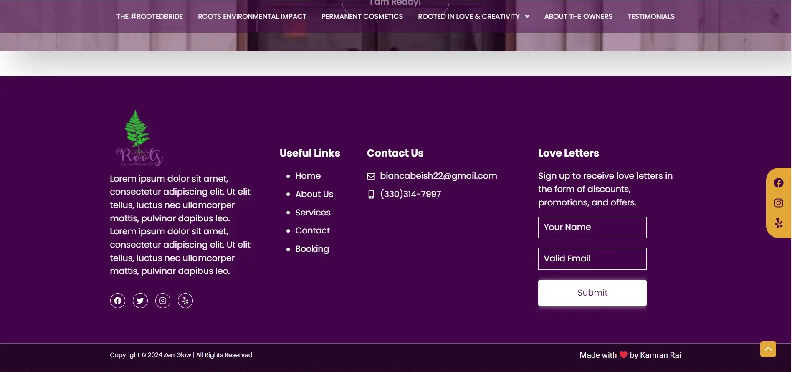The height and width of the screenshot is (372, 792).
Task: Click the scroll-to-top arrow button
Action: [768, 349]
